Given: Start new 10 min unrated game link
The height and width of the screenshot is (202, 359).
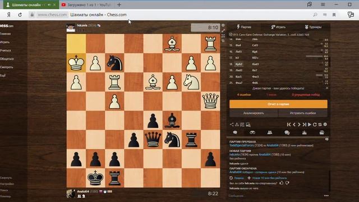Looking at the screenshot, I should click(x=267, y=178).
